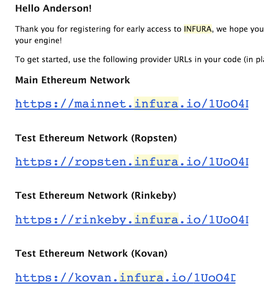The image size is (264, 292).
Task: Click the highlighted "infura" in the mainnet URL
Action: point(156,104)
